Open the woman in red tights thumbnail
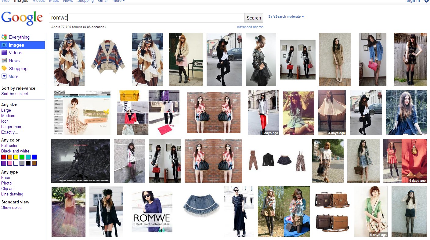This screenshot has height=240, width=430. coord(263,113)
